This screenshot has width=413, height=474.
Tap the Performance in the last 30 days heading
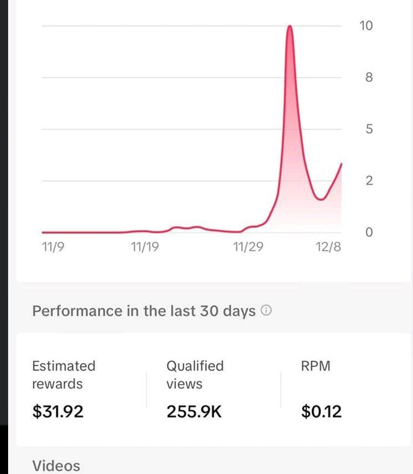point(144,311)
